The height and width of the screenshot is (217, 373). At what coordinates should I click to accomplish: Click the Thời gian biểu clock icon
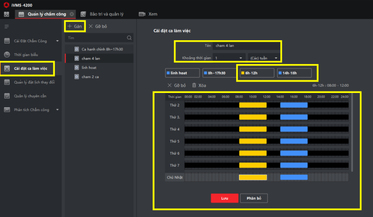tap(7, 54)
